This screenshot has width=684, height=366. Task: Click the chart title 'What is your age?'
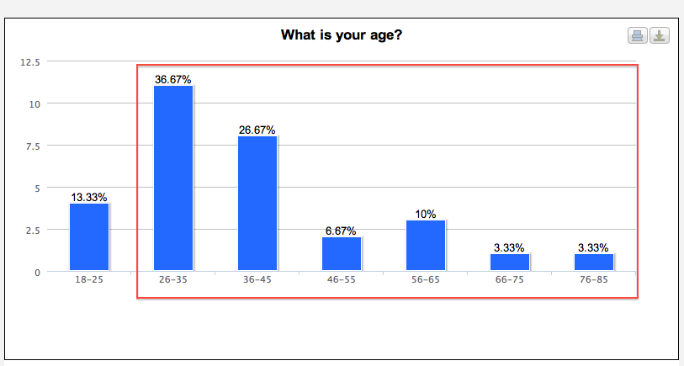[x=342, y=34]
